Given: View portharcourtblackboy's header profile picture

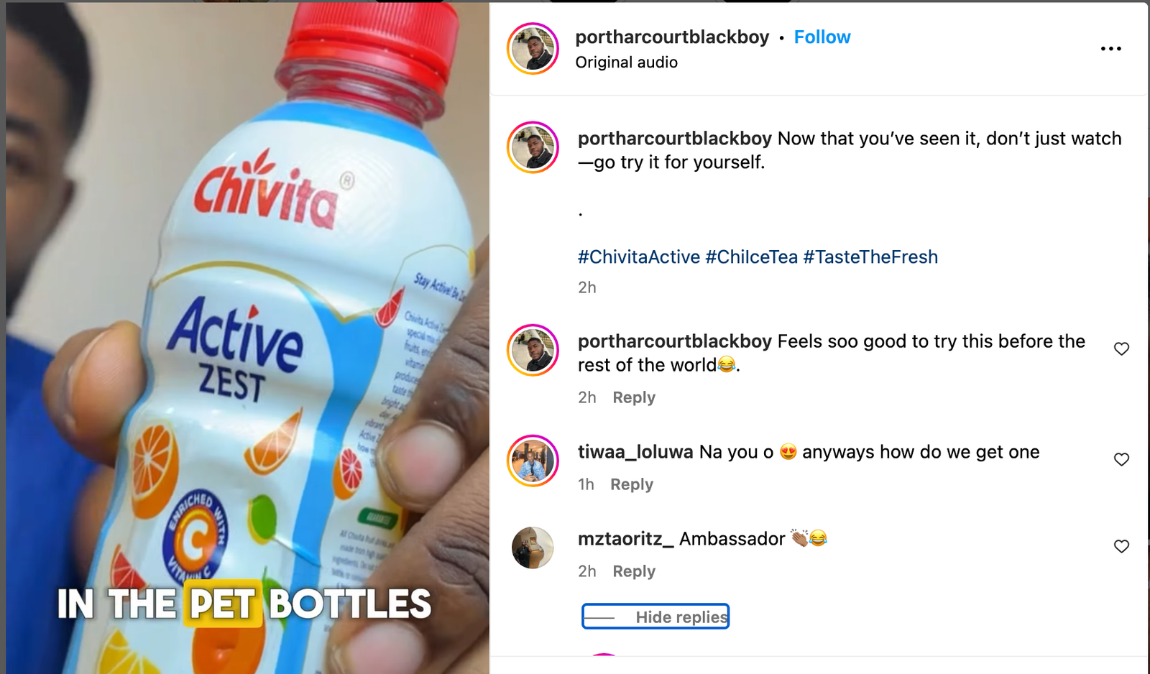Looking at the screenshot, I should [533, 49].
